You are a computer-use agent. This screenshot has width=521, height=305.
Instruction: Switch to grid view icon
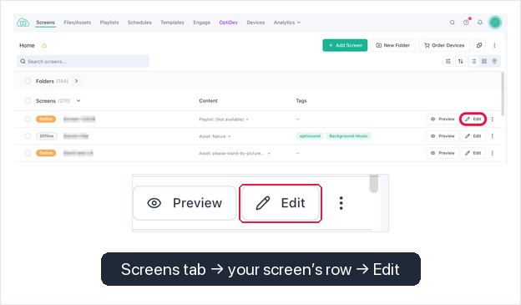tap(484, 61)
